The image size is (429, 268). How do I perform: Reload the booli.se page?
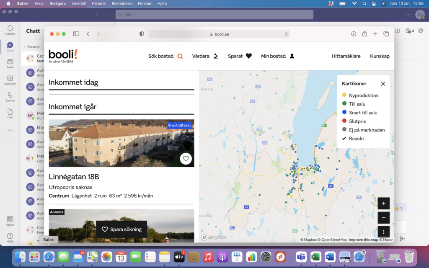286,34
